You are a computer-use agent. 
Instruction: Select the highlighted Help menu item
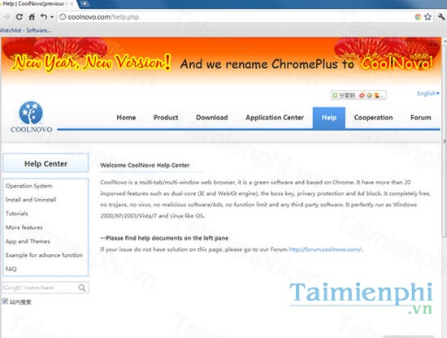click(329, 118)
